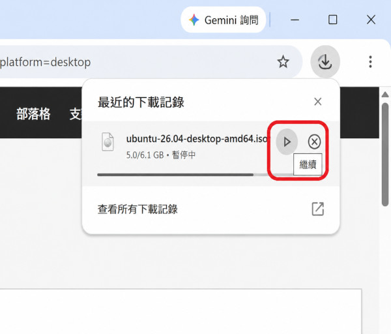Click the open-in-new-tab icon for all downloads
The height and width of the screenshot is (334, 391).
click(318, 209)
